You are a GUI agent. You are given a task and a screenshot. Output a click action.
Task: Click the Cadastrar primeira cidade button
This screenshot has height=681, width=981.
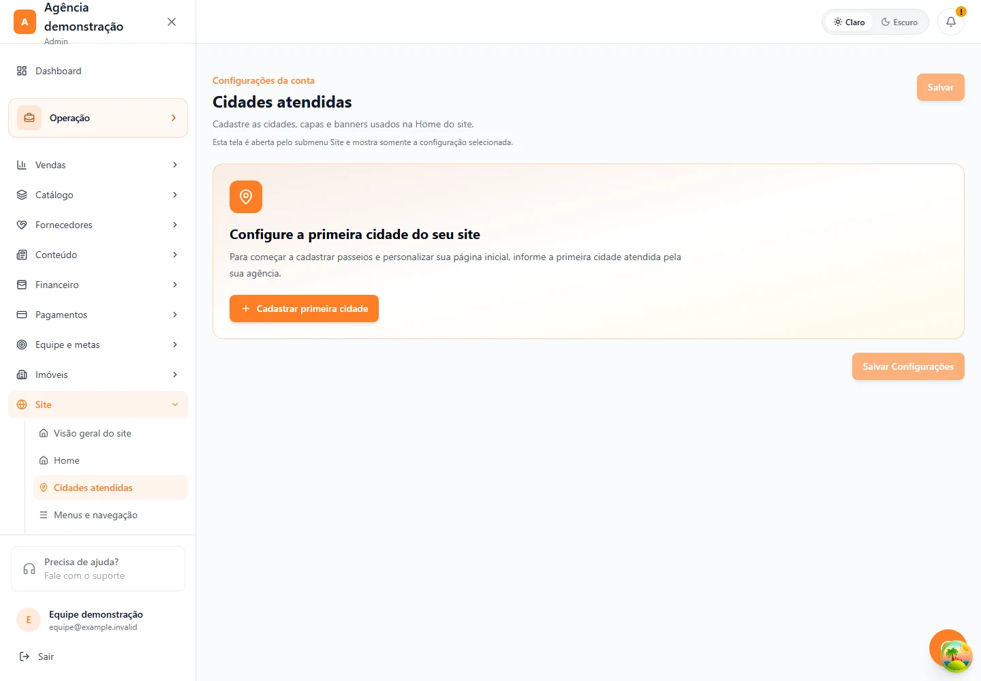pos(304,308)
